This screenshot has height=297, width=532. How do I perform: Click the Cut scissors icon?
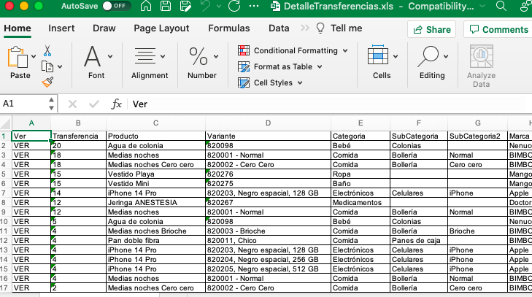click(x=47, y=51)
